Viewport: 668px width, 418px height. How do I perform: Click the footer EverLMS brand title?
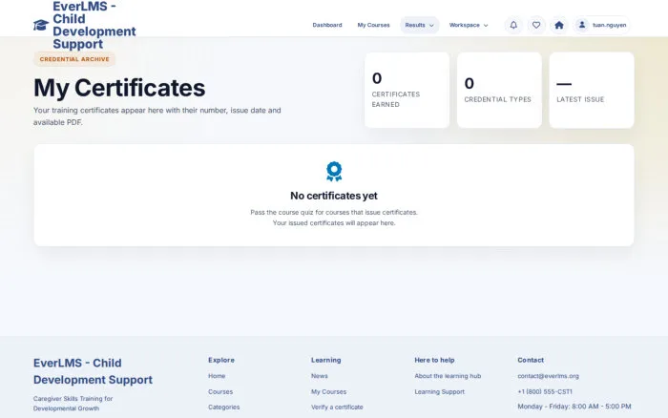pyautogui.click(x=93, y=371)
